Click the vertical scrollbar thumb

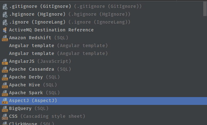coord(205,9)
